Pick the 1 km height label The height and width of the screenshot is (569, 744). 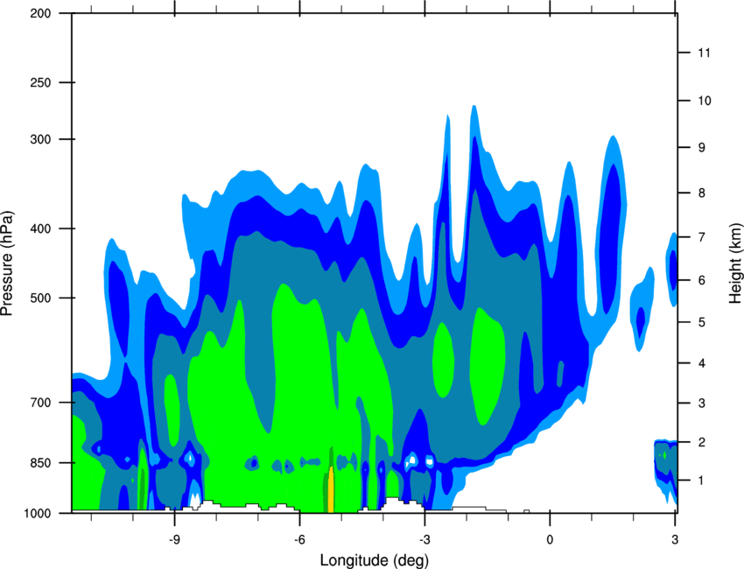click(702, 481)
